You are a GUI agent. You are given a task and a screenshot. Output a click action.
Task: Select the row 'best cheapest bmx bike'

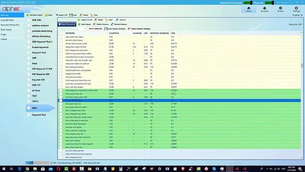(179, 110)
